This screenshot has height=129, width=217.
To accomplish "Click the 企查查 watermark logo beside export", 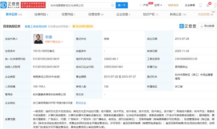I will (188, 26).
